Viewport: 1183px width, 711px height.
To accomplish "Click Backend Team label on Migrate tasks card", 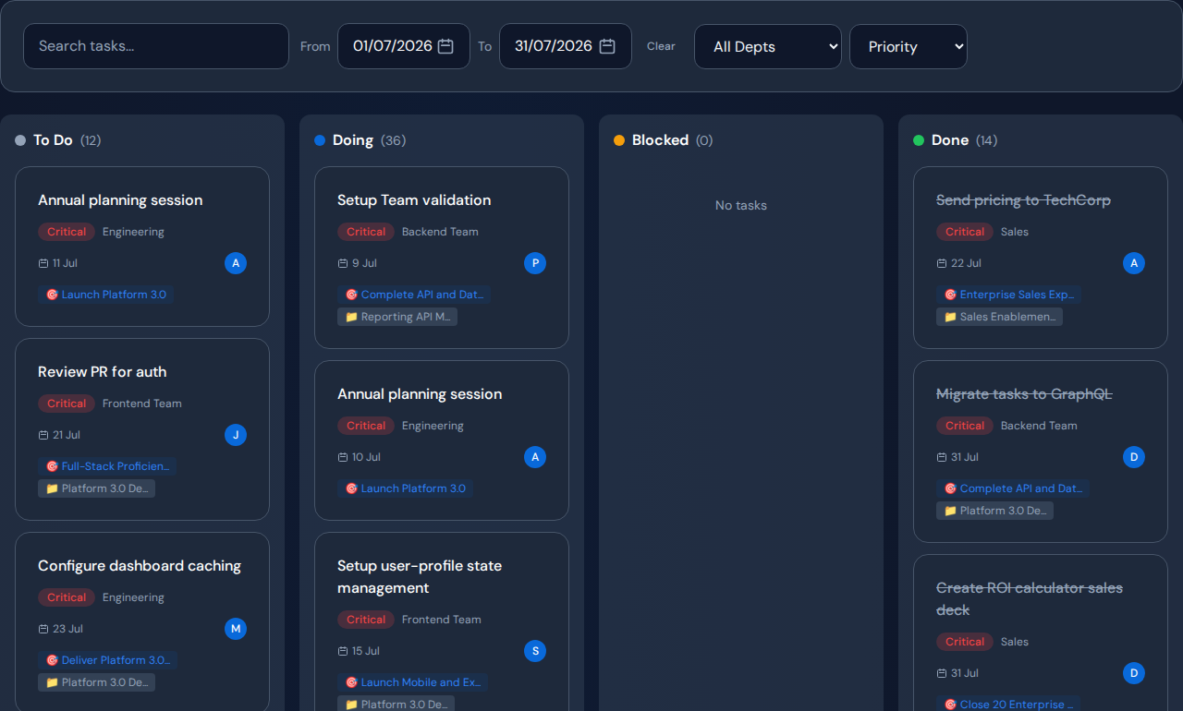I will [x=1039, y=426].
